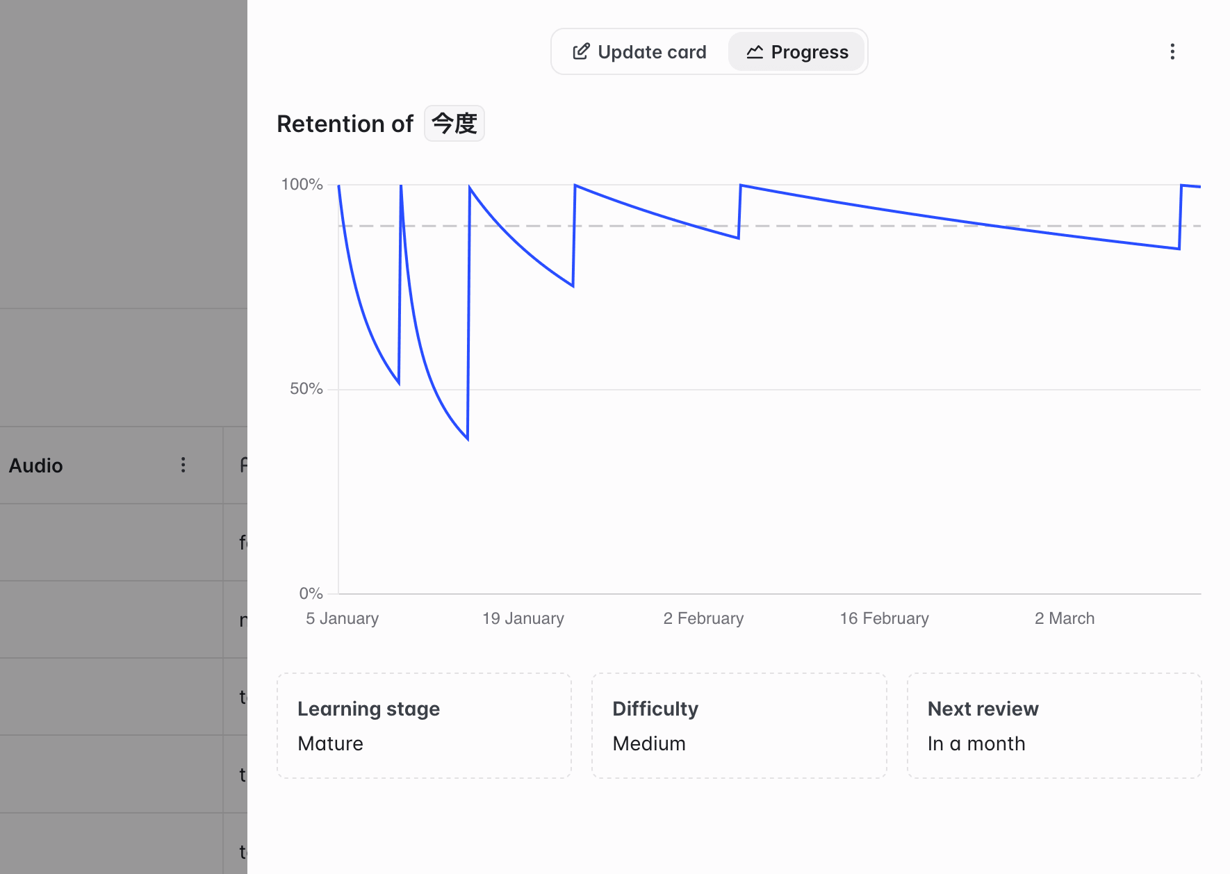Viewport: 1230px width, 874px height.
Task: Click the 16 February axis label
Action: pyautogui.click(x=884, y=618)
